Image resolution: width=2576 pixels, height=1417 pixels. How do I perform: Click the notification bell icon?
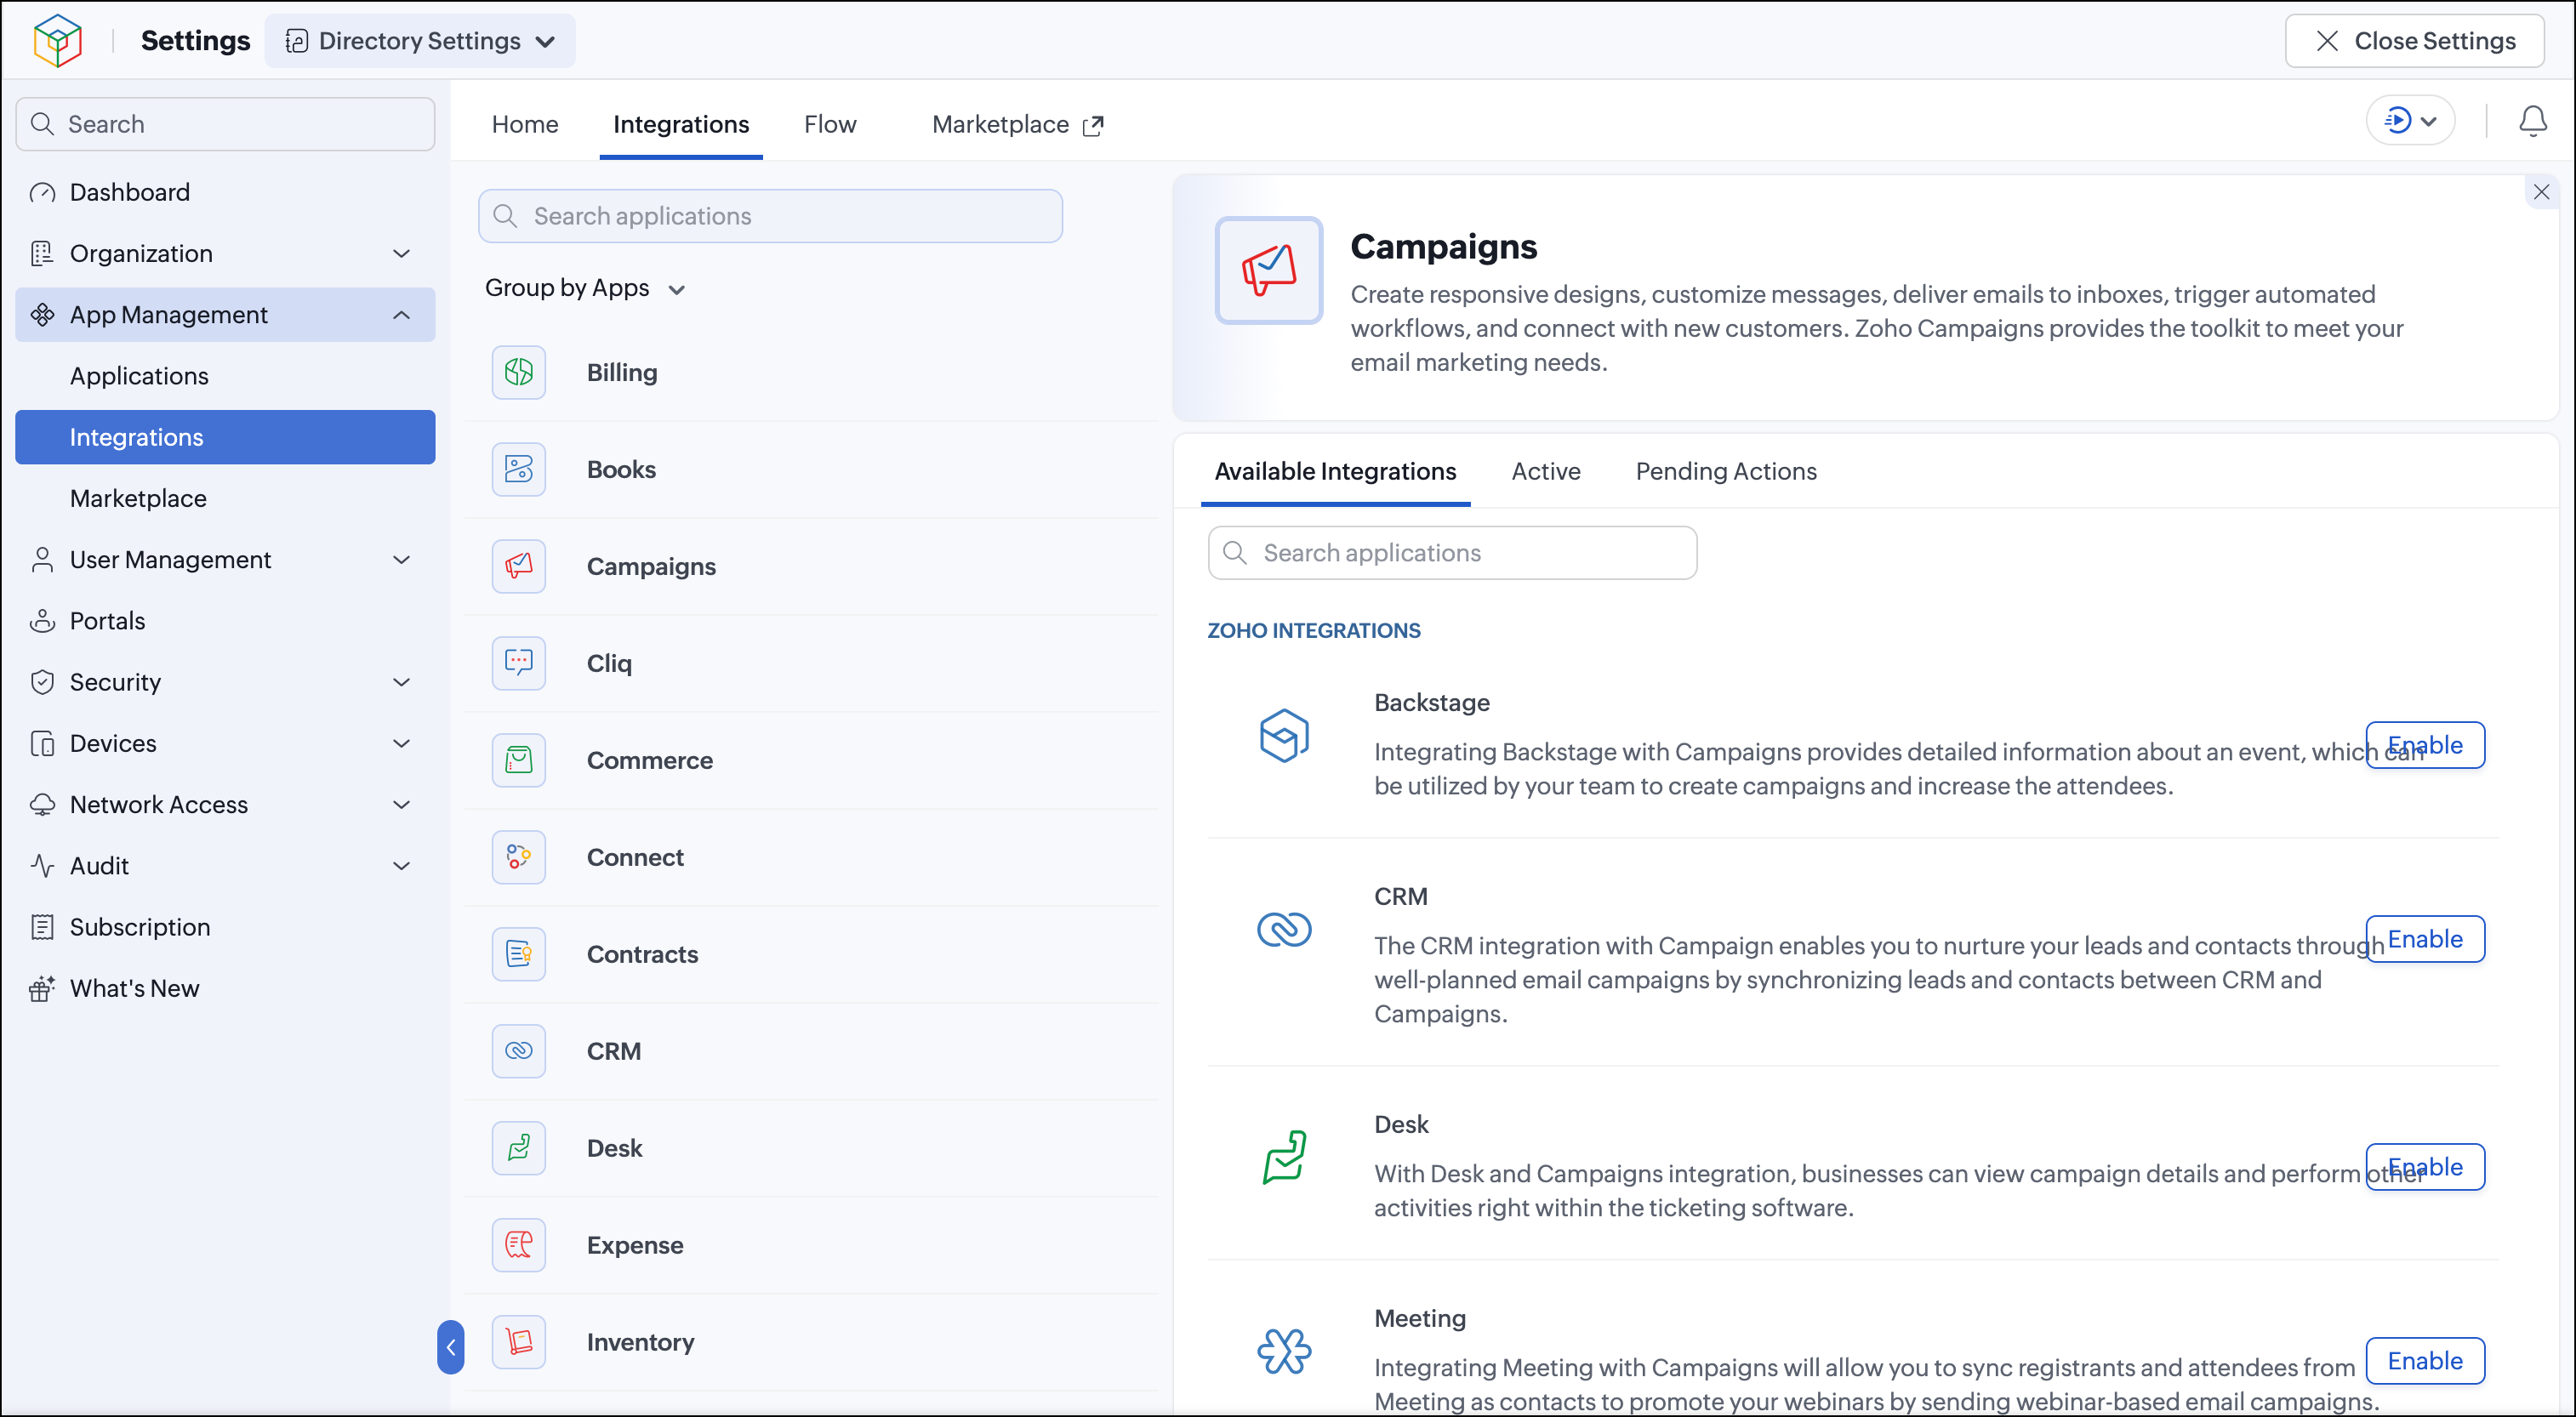point(2532,122)
